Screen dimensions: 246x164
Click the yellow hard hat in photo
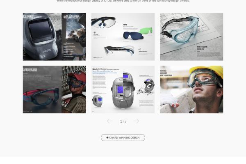point(206,71)
